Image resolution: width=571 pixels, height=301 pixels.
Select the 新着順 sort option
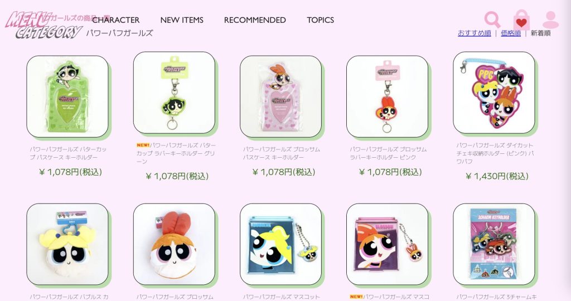540,33
